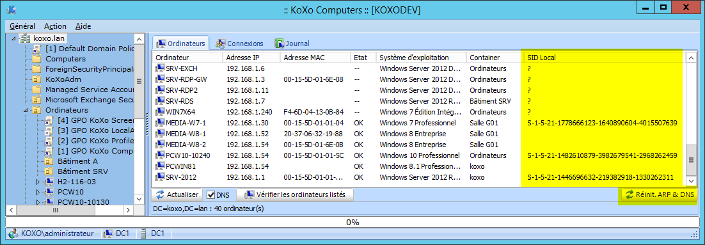Click the GPO KoXo Screen policy icon
This screenshot has height=245, width=705.
(49, 120)
